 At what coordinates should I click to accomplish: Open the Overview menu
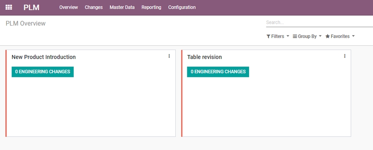coord(68,7)
